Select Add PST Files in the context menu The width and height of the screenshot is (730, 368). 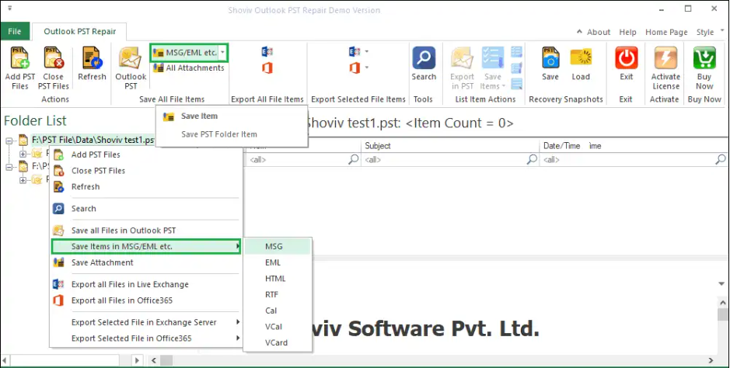(145, 154)
